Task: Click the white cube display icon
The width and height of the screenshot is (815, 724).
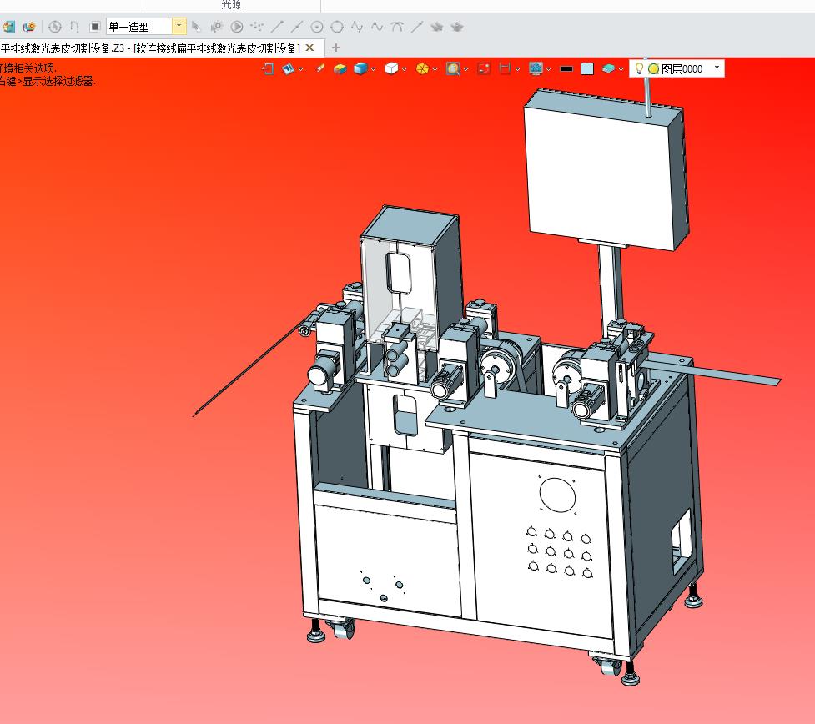Action: pos(391,68)
